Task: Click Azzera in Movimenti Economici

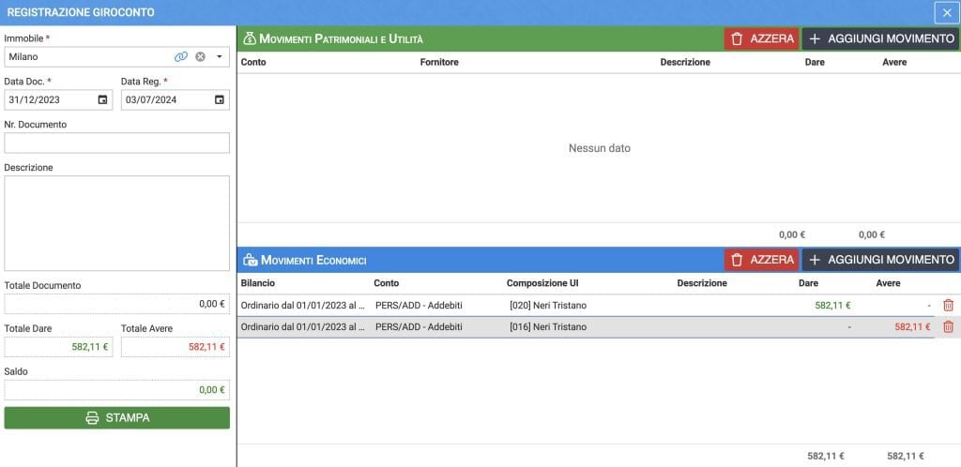Action: (x=761, y=260)
